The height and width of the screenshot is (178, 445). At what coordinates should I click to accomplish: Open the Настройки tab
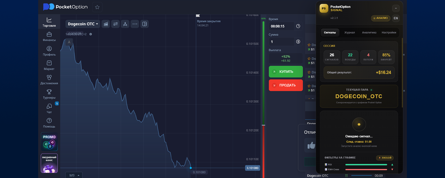click(389, 32)
